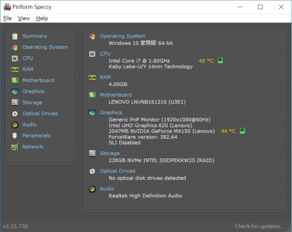Image resolution: width=292 pixels, height=232 pixels.
Task: Open the View menu
Action: tap(24, 18)
